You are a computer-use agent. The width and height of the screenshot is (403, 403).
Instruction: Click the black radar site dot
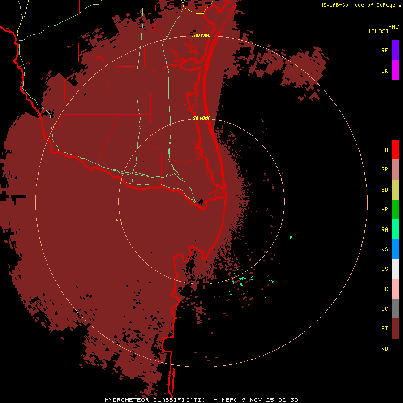pyautogui.click(x=202, y=201)
